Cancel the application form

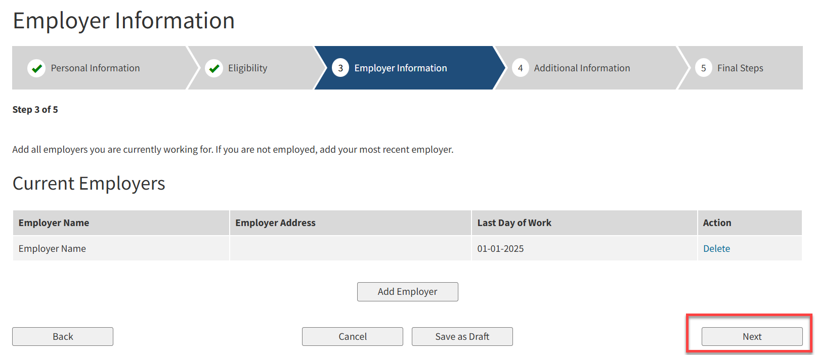pyautogui.click(x=353, y=337)
